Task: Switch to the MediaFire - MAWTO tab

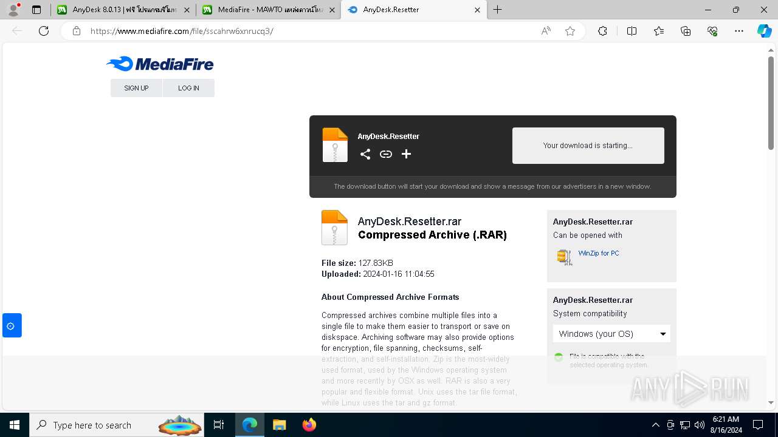Action: tap(268, 10)
